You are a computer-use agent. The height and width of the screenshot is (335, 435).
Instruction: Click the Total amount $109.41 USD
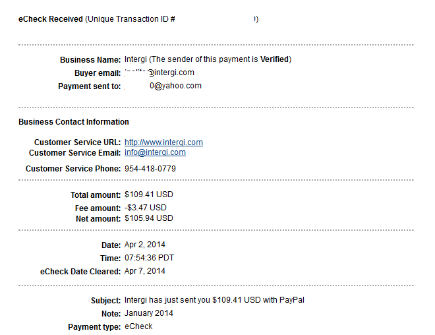[x=149, y=195]
